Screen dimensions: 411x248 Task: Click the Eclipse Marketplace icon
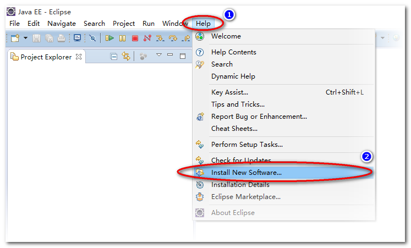tap(200, 197)
